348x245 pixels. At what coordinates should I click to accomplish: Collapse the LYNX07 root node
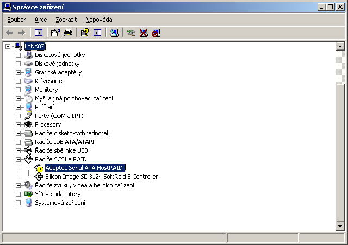pos(8,46)
